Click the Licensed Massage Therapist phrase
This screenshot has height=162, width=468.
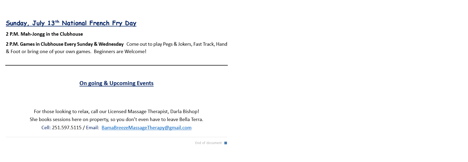point(138,112)
